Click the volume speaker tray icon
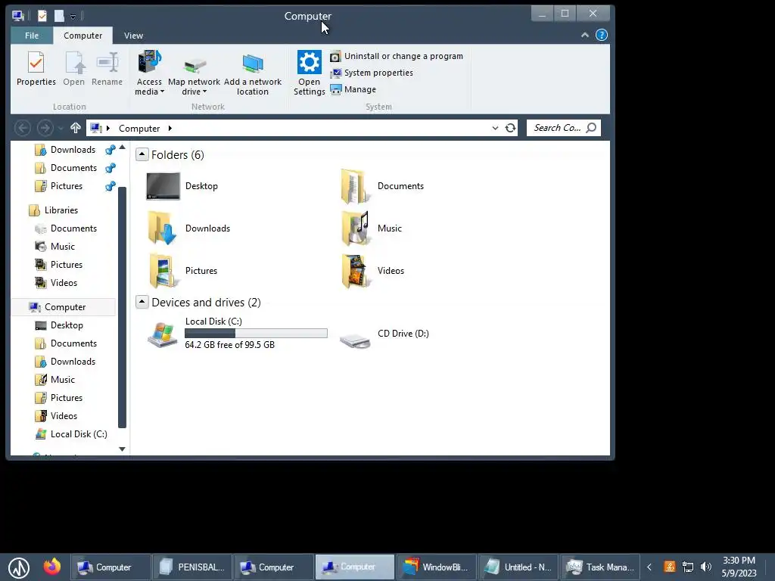 click(x=706, y=567)
